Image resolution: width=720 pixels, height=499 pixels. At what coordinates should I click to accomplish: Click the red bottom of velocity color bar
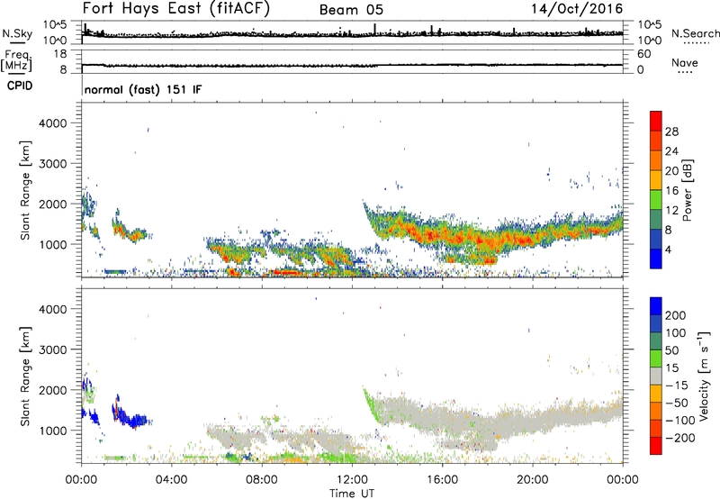(656, 446)
